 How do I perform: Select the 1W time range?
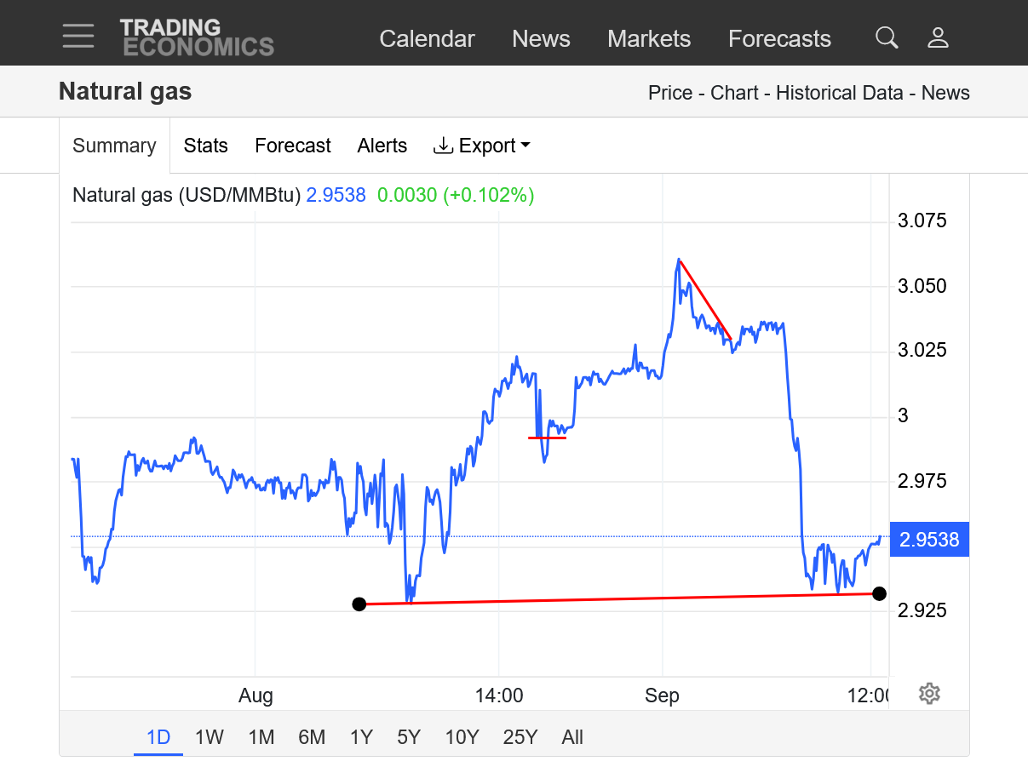coord(210,737)
